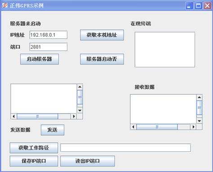Click down arrow of 接收数据 scrollbar
Viewport: 213px width, 172px height.
point(200,121)
